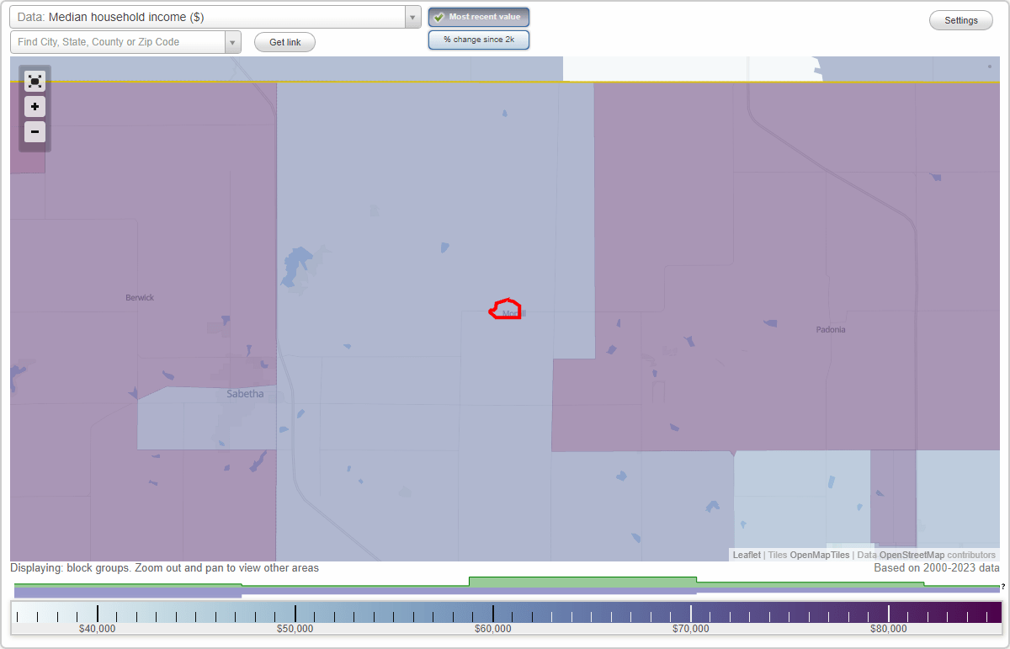The width and height of the screenshot is (1010, 649).
Task: Open the Settings panel
Action: tap(960, 19)
